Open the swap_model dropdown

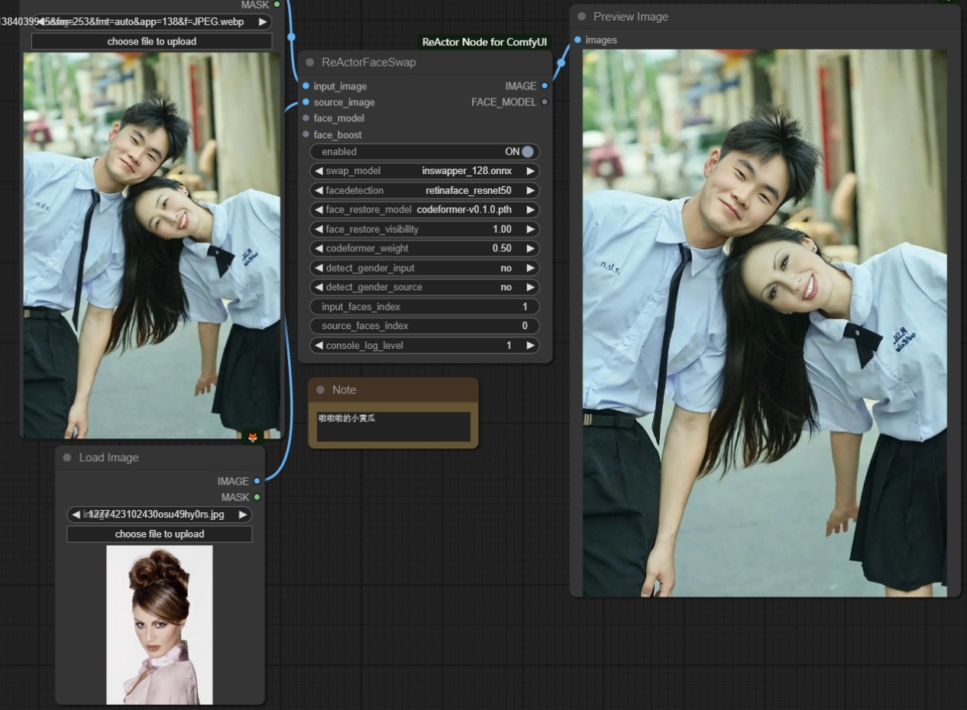pos(424,171)
